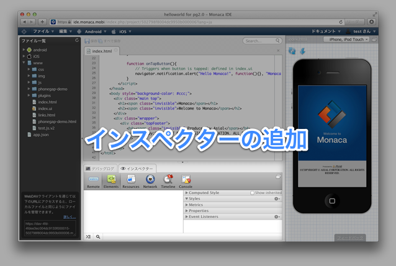Viewport: 396px width, 266px height.
Task: Expand the android folder in the file tree
Action: pos(24,49)
